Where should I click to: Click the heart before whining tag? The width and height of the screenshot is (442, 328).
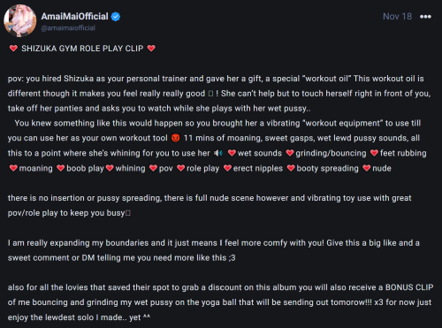click(x=110, y=168)
